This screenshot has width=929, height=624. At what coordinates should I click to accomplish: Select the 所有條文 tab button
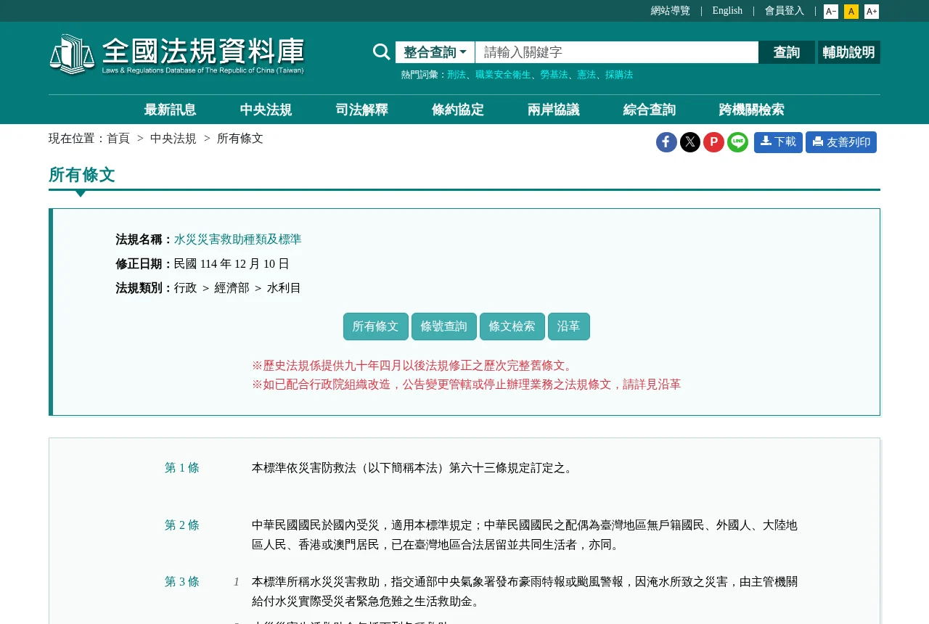tap(376, 327)
